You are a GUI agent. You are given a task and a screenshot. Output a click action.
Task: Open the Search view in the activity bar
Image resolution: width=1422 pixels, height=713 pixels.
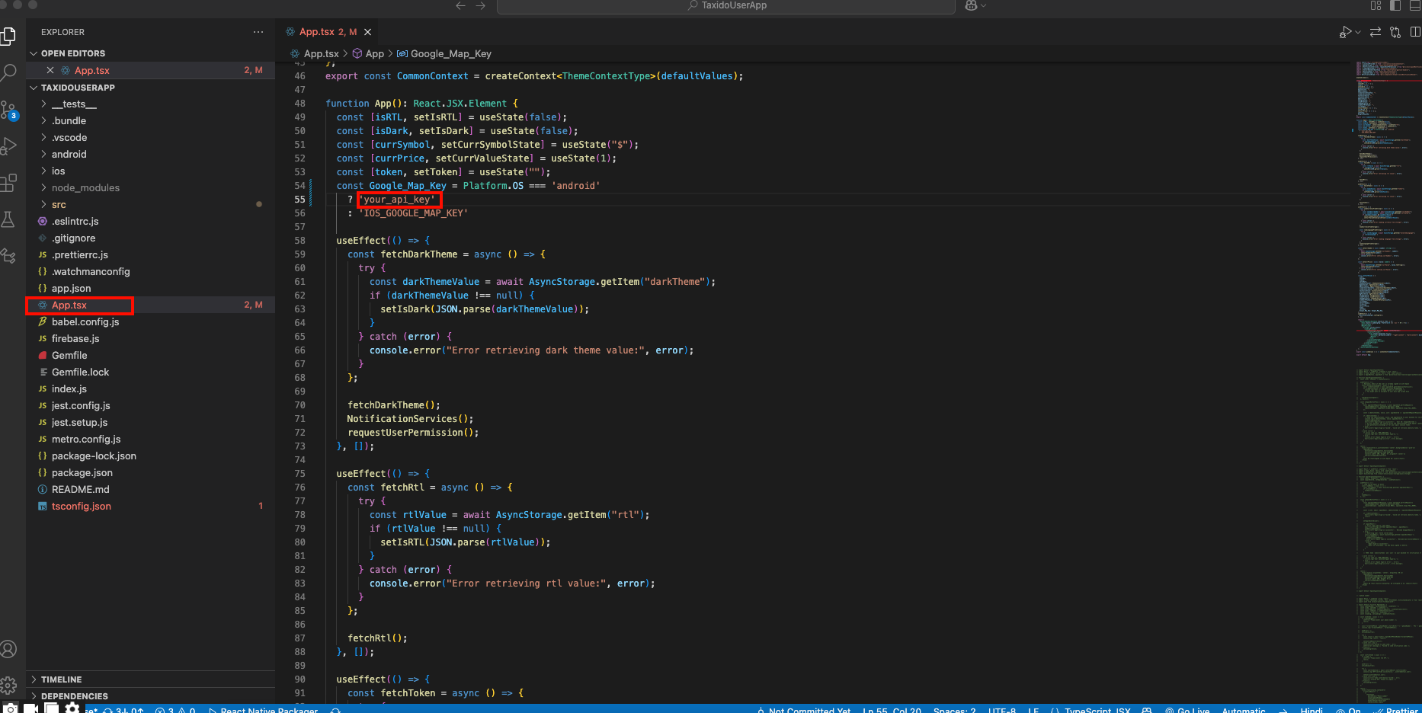coord(10,72)
